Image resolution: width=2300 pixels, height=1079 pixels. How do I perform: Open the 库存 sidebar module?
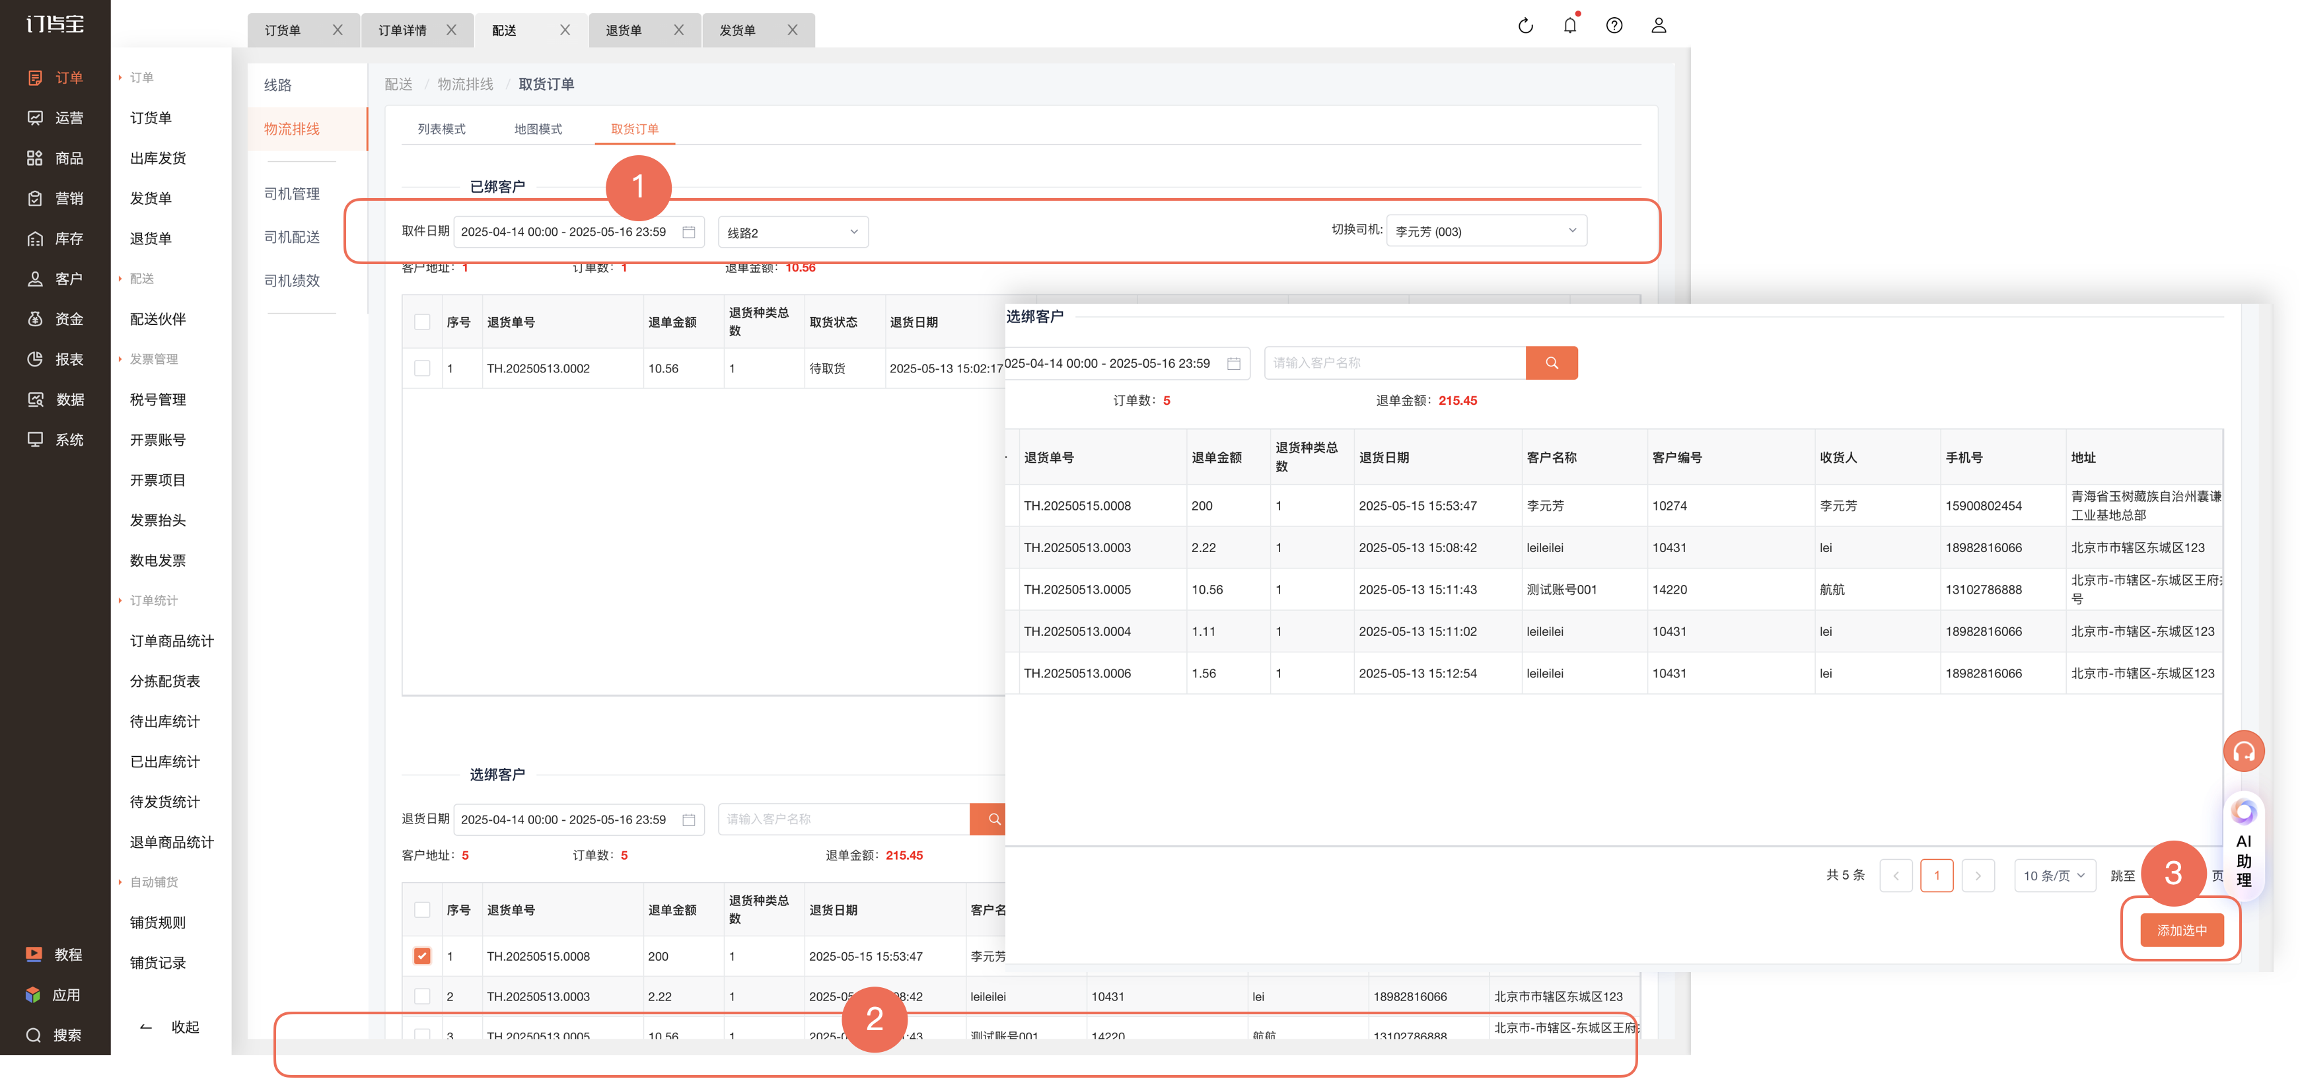pos(55,238)
